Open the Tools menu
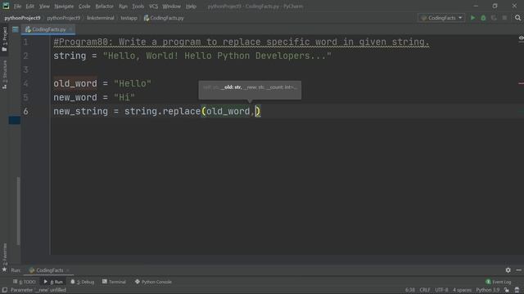This screenshot has width=524, height=294. 138,7
